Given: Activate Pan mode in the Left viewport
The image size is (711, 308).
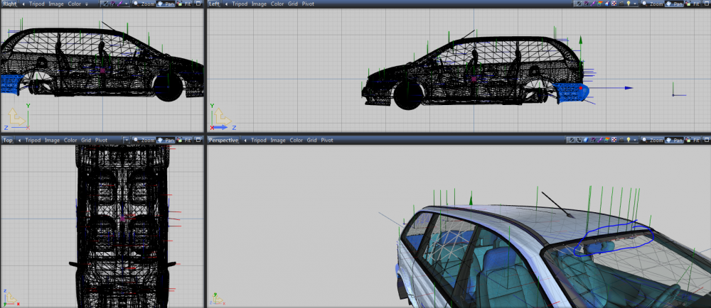Looking at the screenshot, I should (x=673, y=4).
